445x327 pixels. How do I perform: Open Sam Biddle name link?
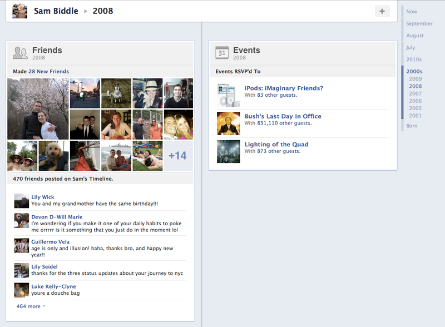click(x=56, y=11)
